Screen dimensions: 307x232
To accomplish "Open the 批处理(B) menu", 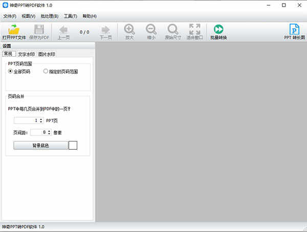I will click(x=49, y=16).
